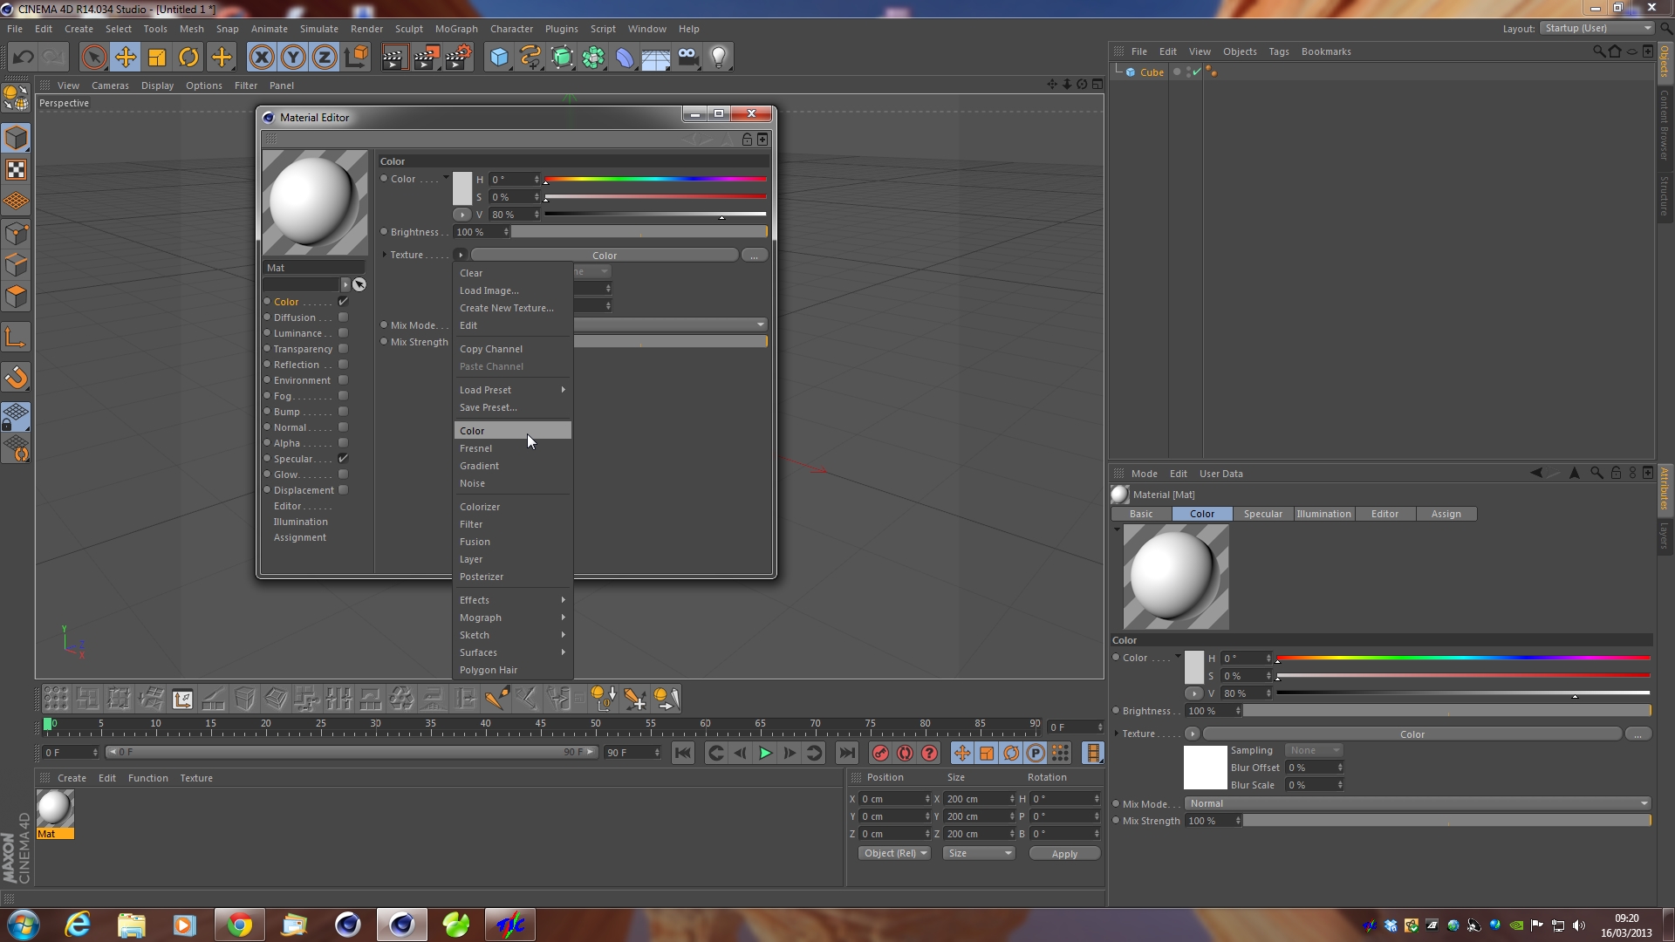Viewport: 1675px width, 942px height.
Task: Open the Render to Picture Viewer icon
Action: point(426,58)
